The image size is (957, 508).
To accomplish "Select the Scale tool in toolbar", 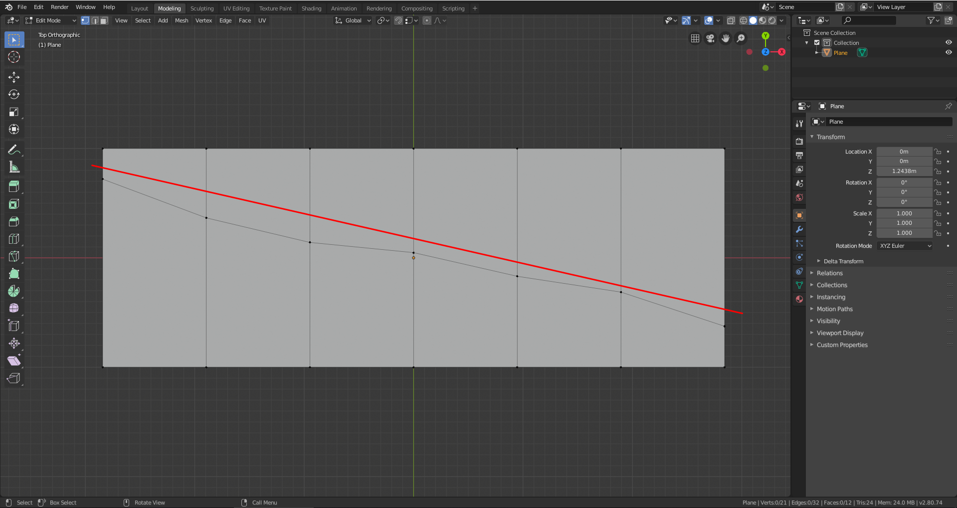I will click(x=14, y=112).
